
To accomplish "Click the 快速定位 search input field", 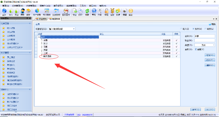I will click(x=62, y=29).
